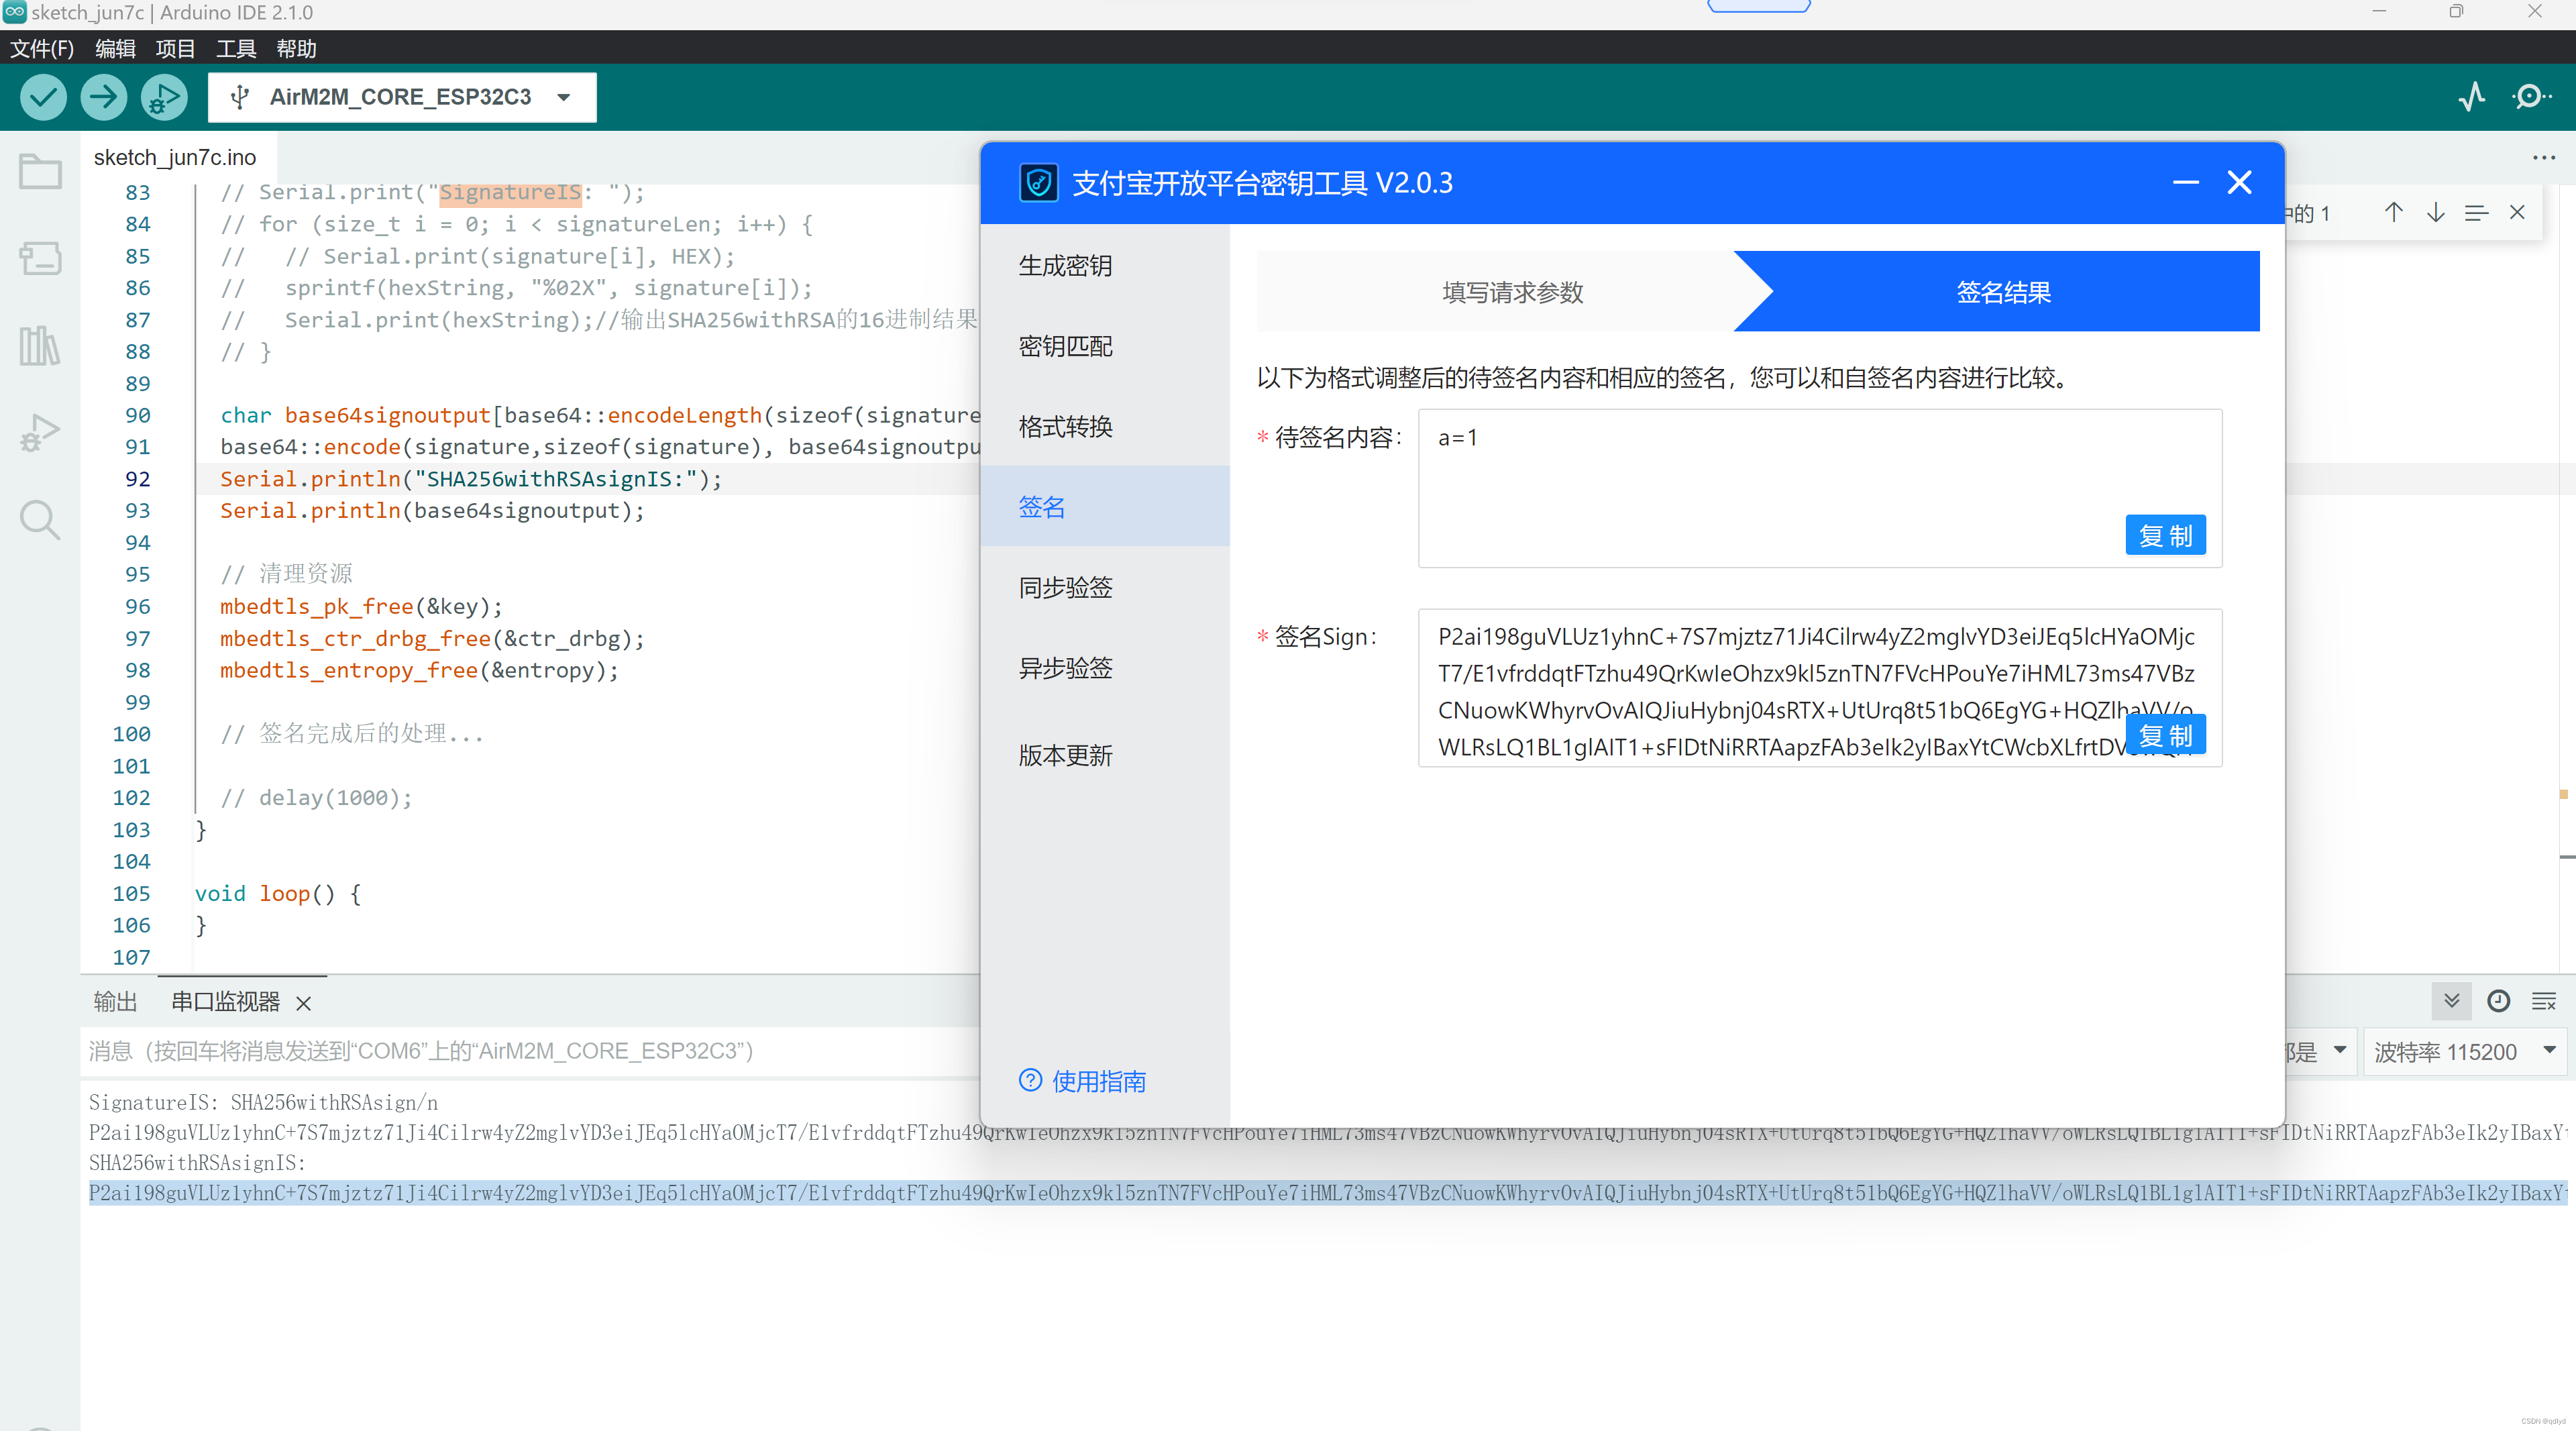Image resolution: width=2576 pixels, height=1431 pixels.
Task: Select 同步验签 in key tool sidebar
Action: (x=1065, y=587)
